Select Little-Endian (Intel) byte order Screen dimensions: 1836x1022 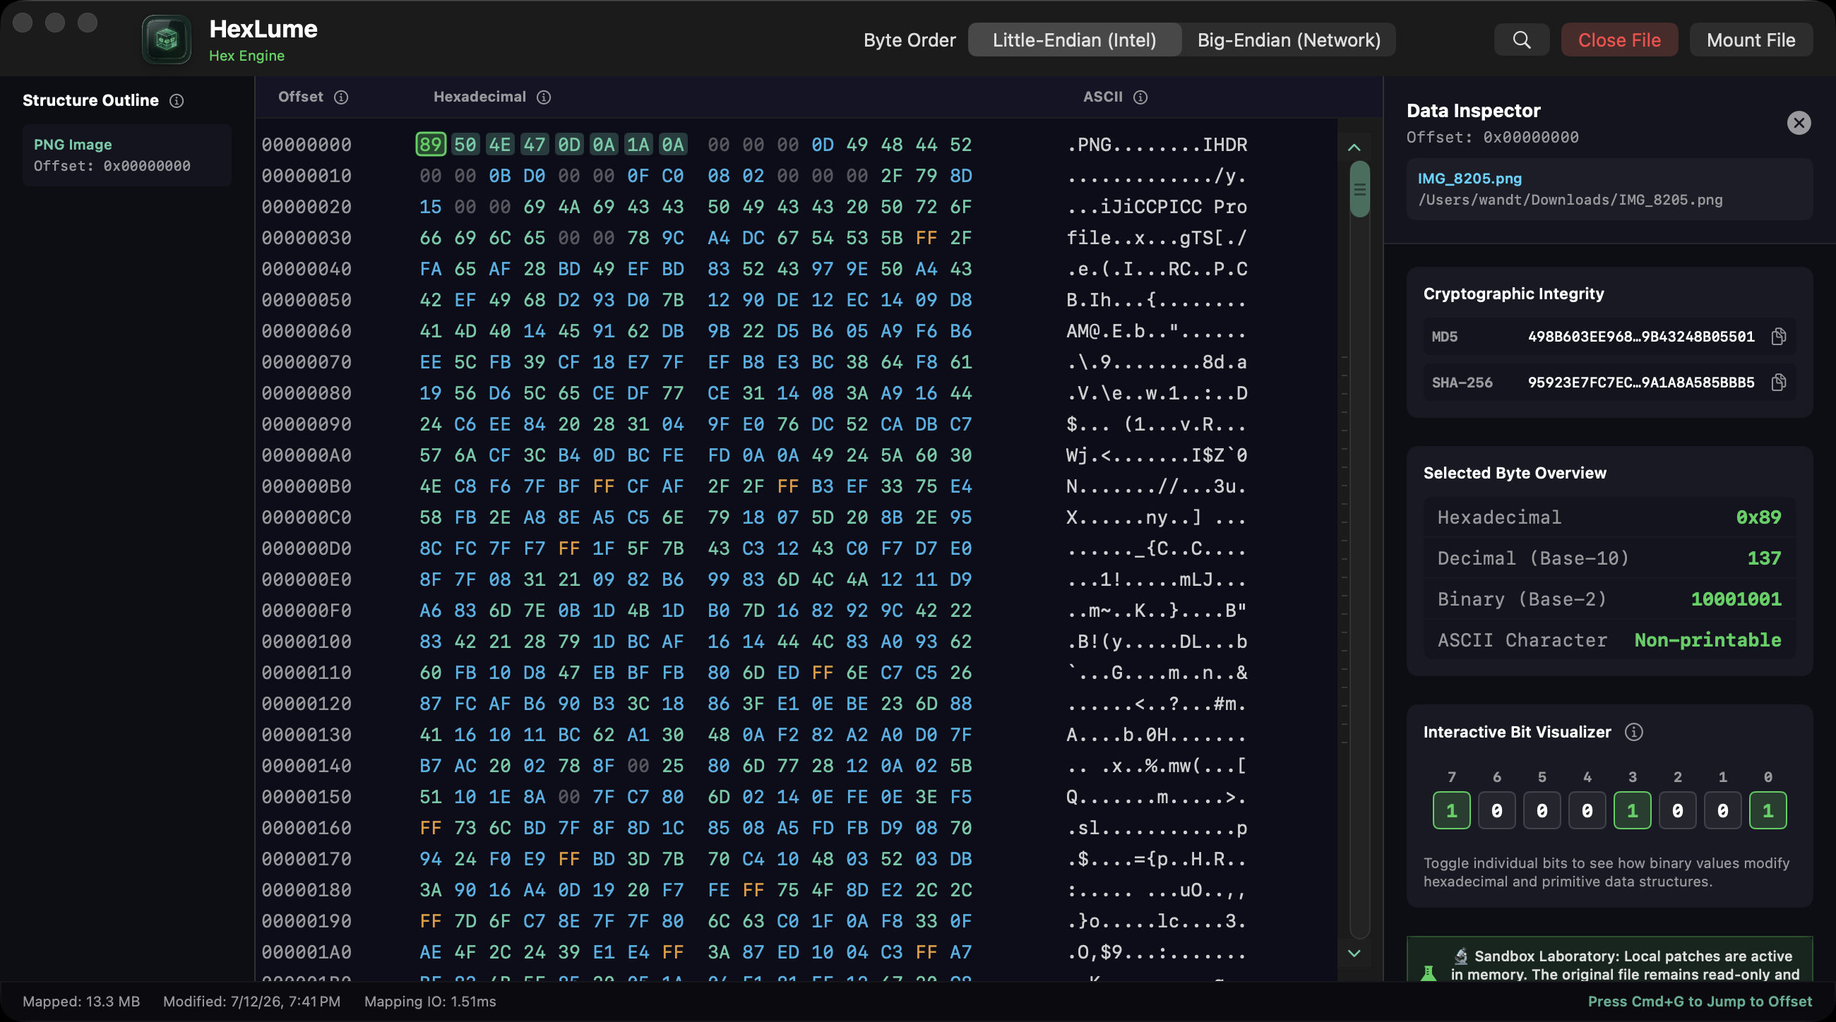click(1074, 40)
